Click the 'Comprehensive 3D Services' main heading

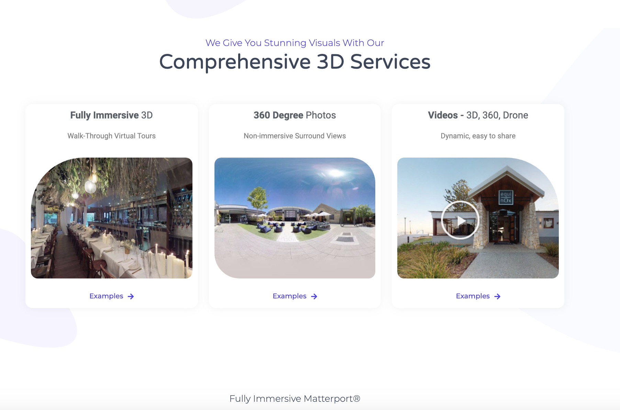click(x=295, y=62)
